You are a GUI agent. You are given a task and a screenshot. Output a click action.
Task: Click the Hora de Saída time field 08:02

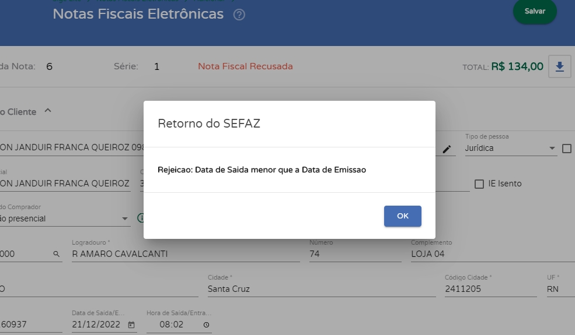tap(172, 325)
